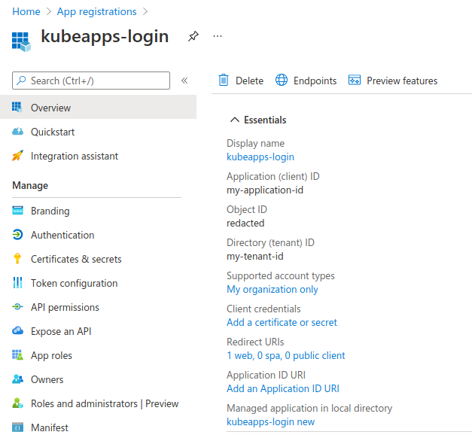Screen dimensions: 472x438
Task: Click the App roles icon
Action: [17, 355]
